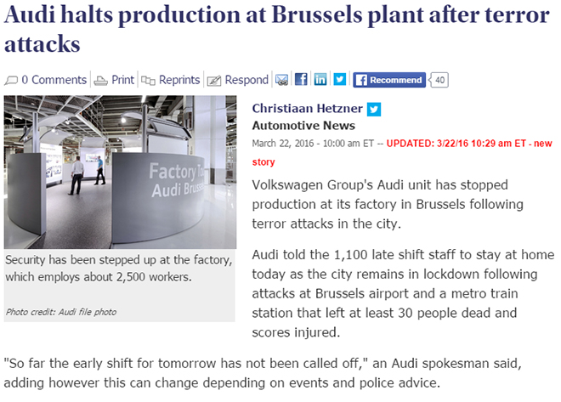Open the Reprints link
The height and width of the screenshot is (402, 561).
pyautogui.click(x=179, y=80)
